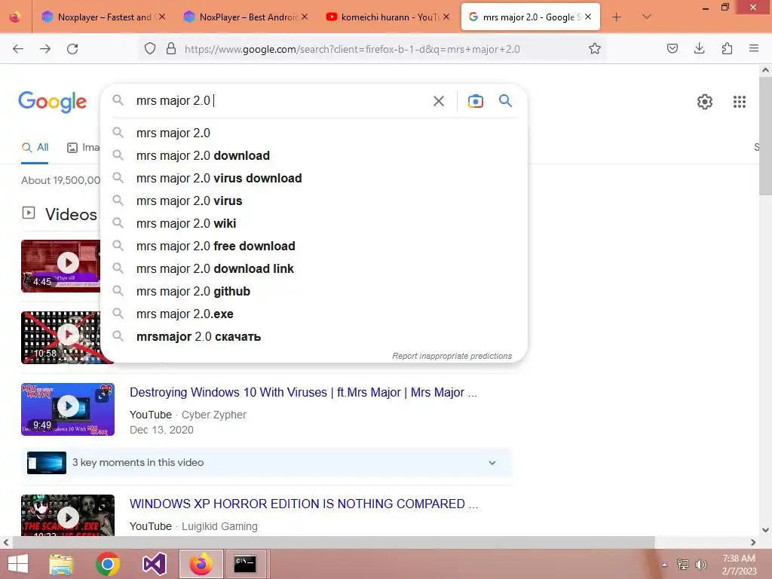Screen dimensions: 772x579
Task: Choose suggestion 'mrs major 2.0'
Action: [314, 133]
